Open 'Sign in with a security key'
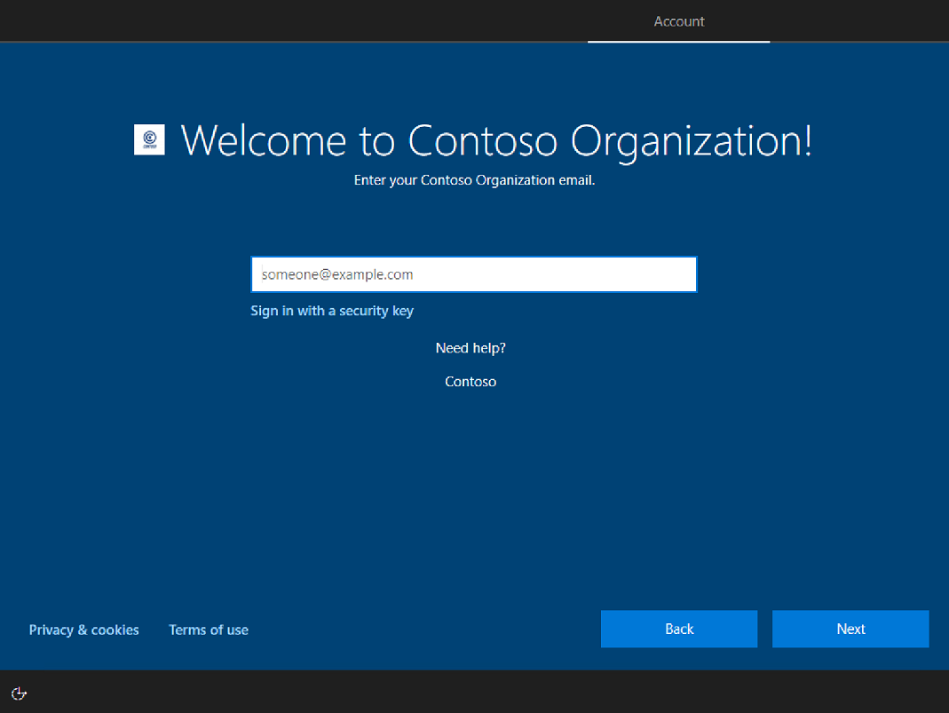The image size is (949, 713). click(332, 311)
